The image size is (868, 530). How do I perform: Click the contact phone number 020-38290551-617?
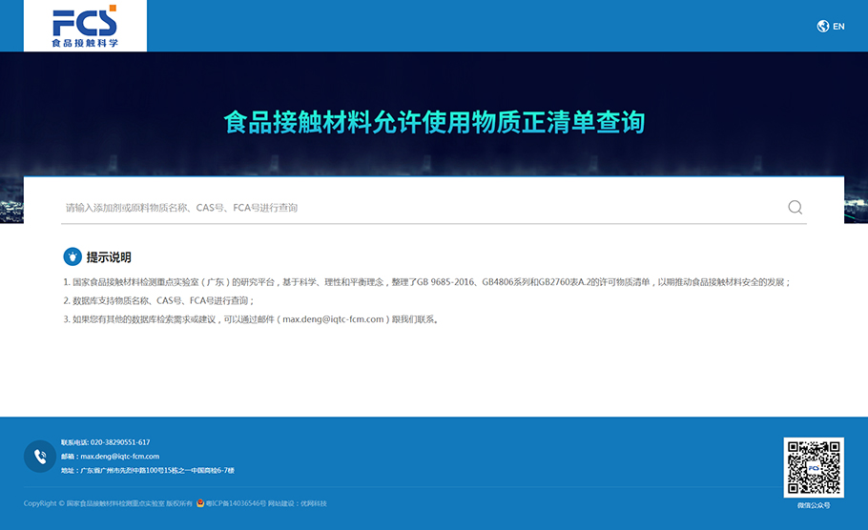(119, 442)
